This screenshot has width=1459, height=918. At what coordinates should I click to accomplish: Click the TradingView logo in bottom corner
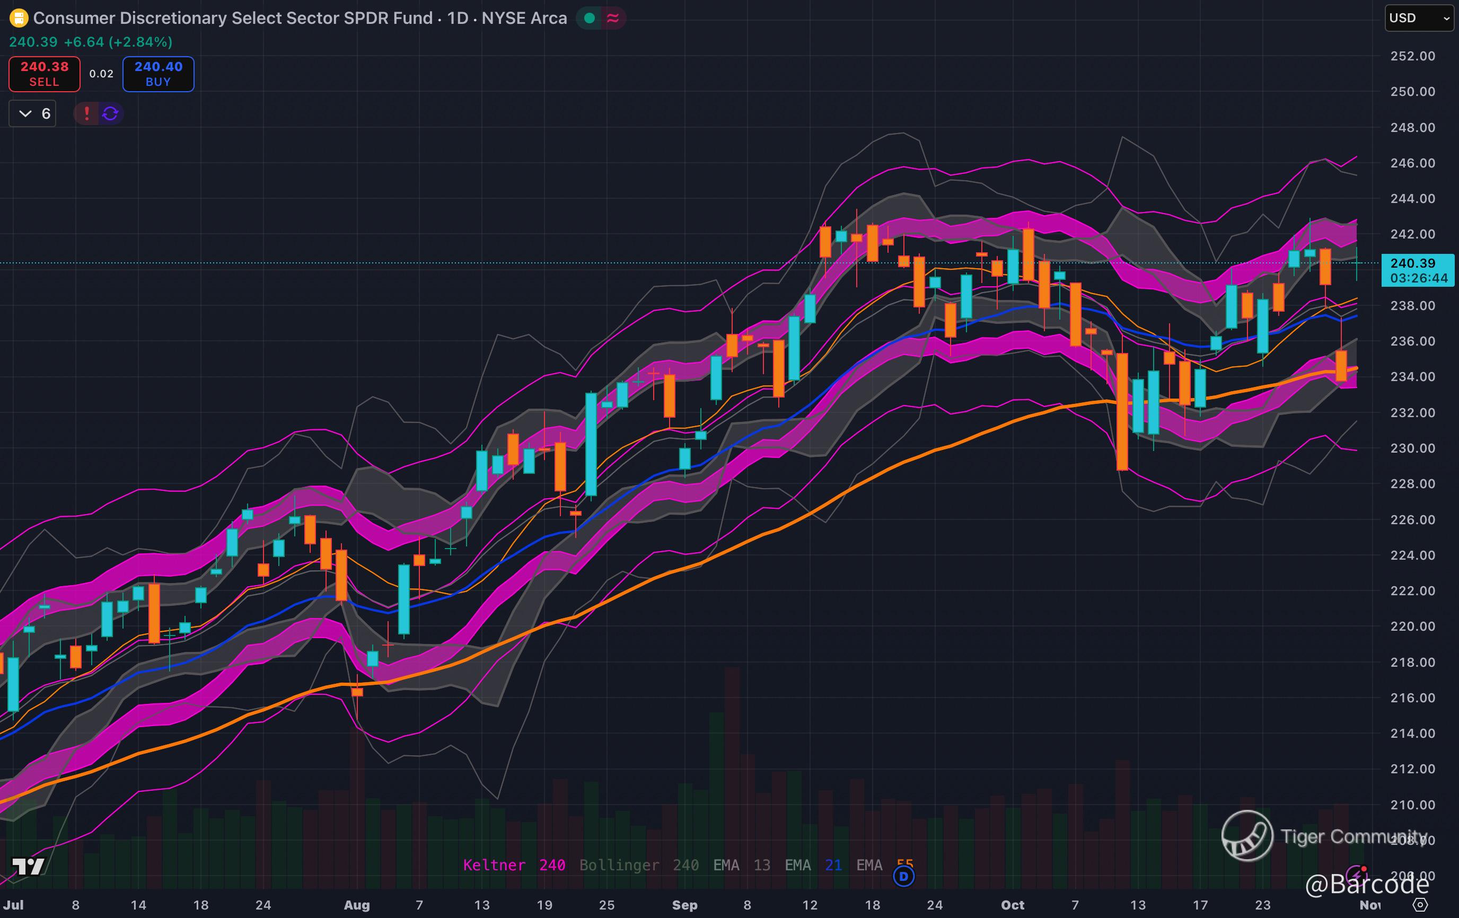pos(28,867)
